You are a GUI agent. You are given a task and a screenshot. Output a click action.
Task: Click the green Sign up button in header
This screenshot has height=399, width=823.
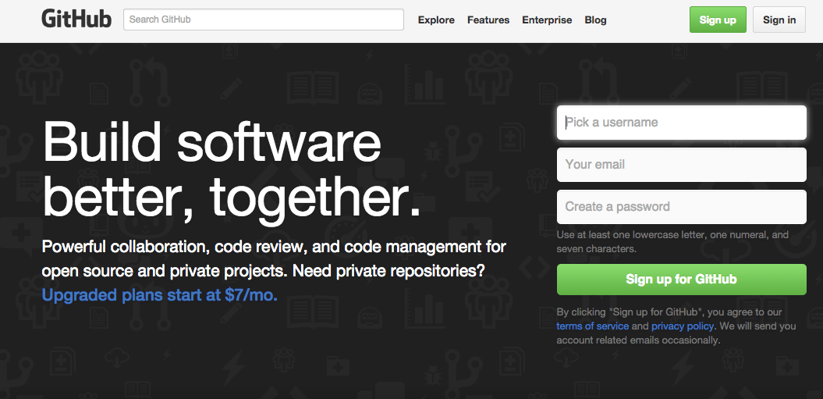click(x=718, y=20)
